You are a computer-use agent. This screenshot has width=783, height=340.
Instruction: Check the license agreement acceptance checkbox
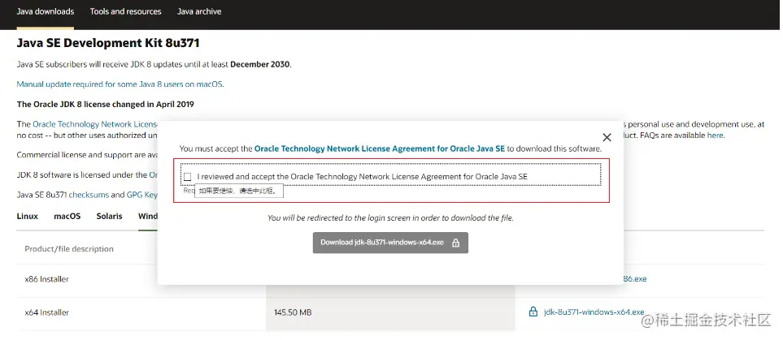[x=187, y=176]
